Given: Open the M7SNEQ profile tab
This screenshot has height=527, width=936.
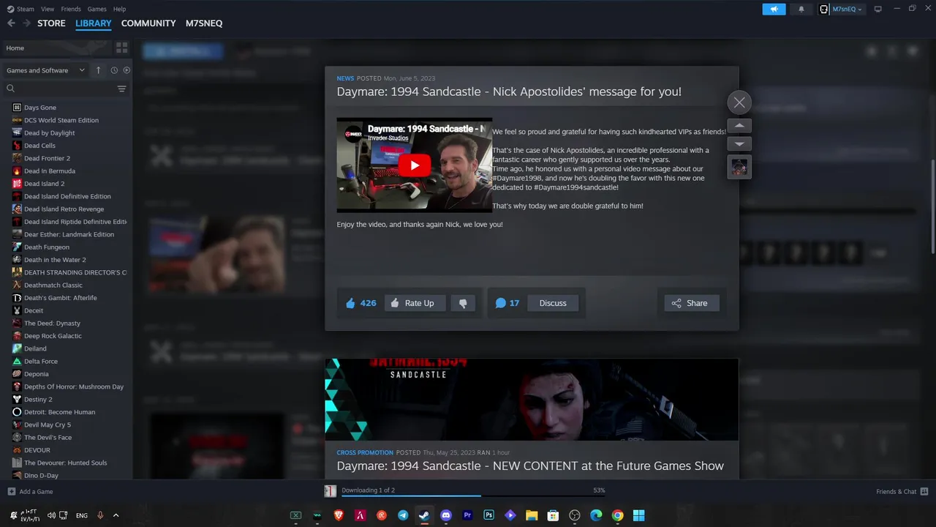Looking at the screenshot, I should (204, 23).
